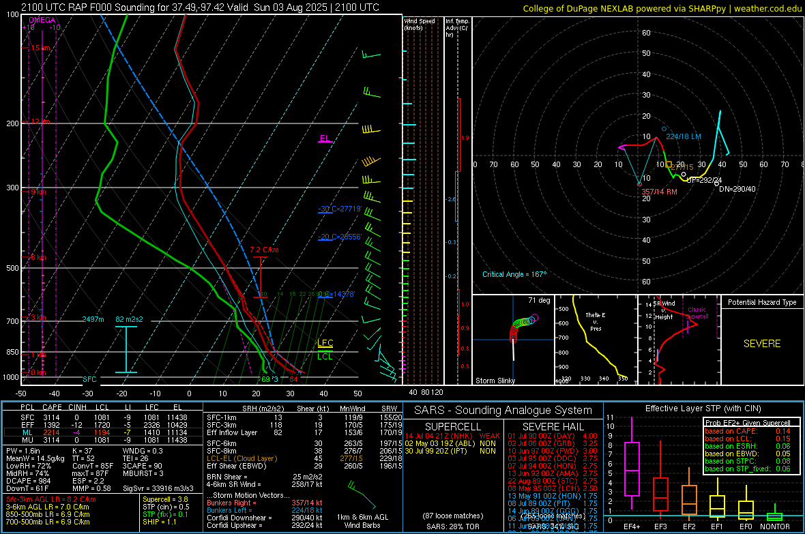Click the SR Wind v. Height panel title
This screenshot has width=805, height=534.
(664, 310)
